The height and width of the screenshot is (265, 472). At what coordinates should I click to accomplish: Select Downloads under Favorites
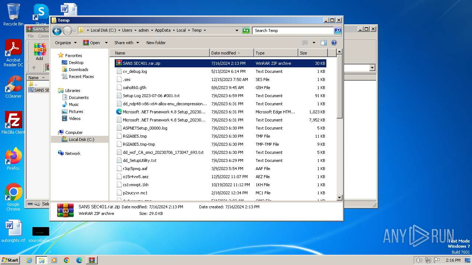pyautogui.click(x=79, y=70)
